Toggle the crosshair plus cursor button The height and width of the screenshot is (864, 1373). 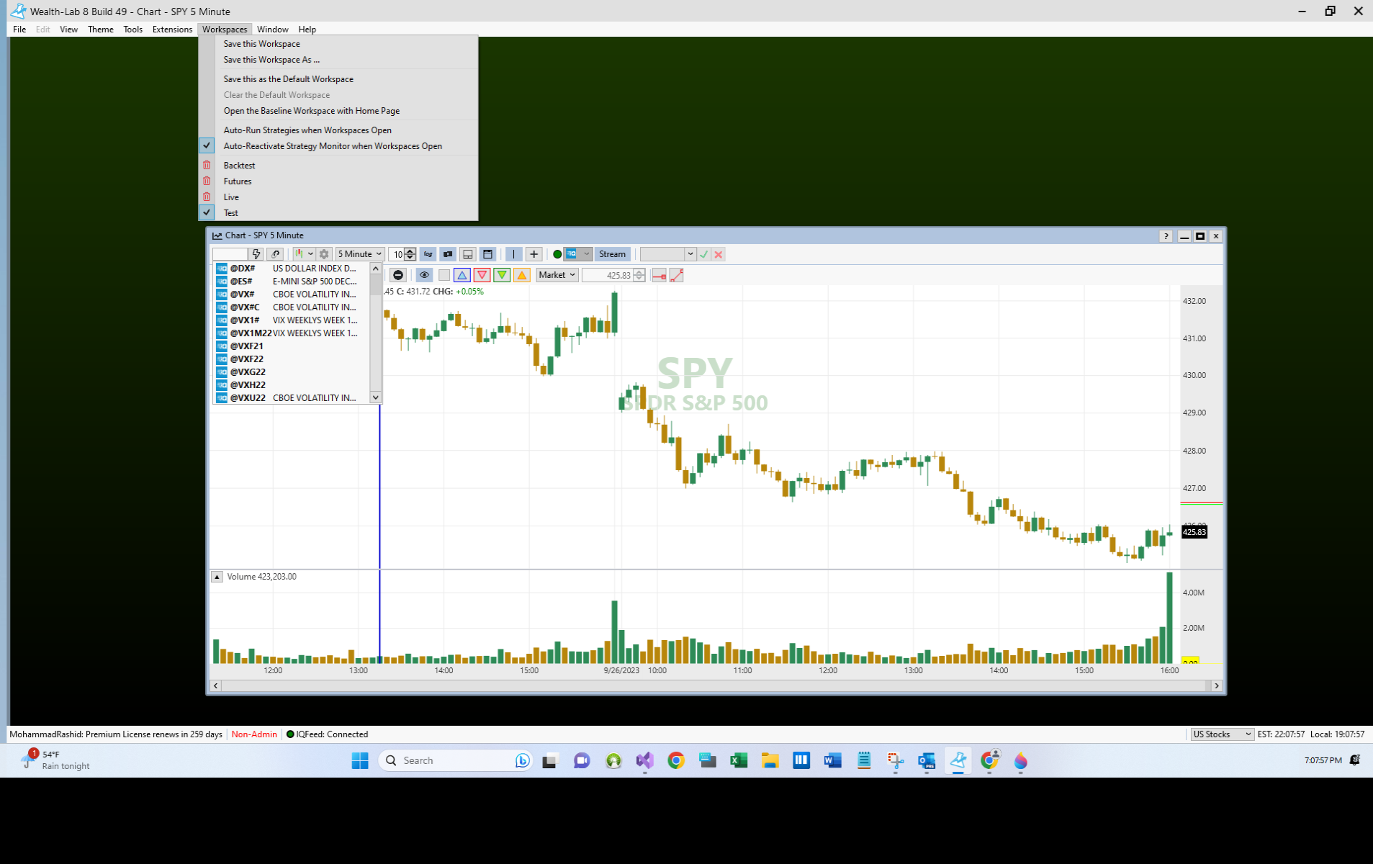tap(534, 254)
